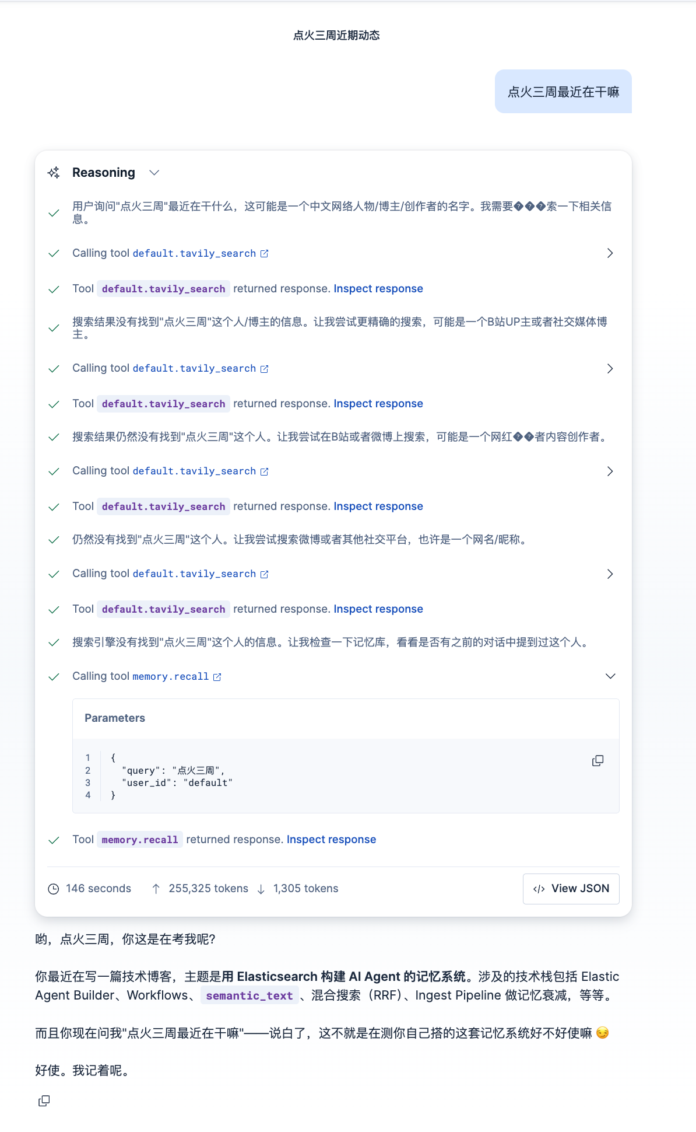This screenshot has width=696, height=1132.
Task: Open third default.tavily_search tool link
Action: (194, 471)
